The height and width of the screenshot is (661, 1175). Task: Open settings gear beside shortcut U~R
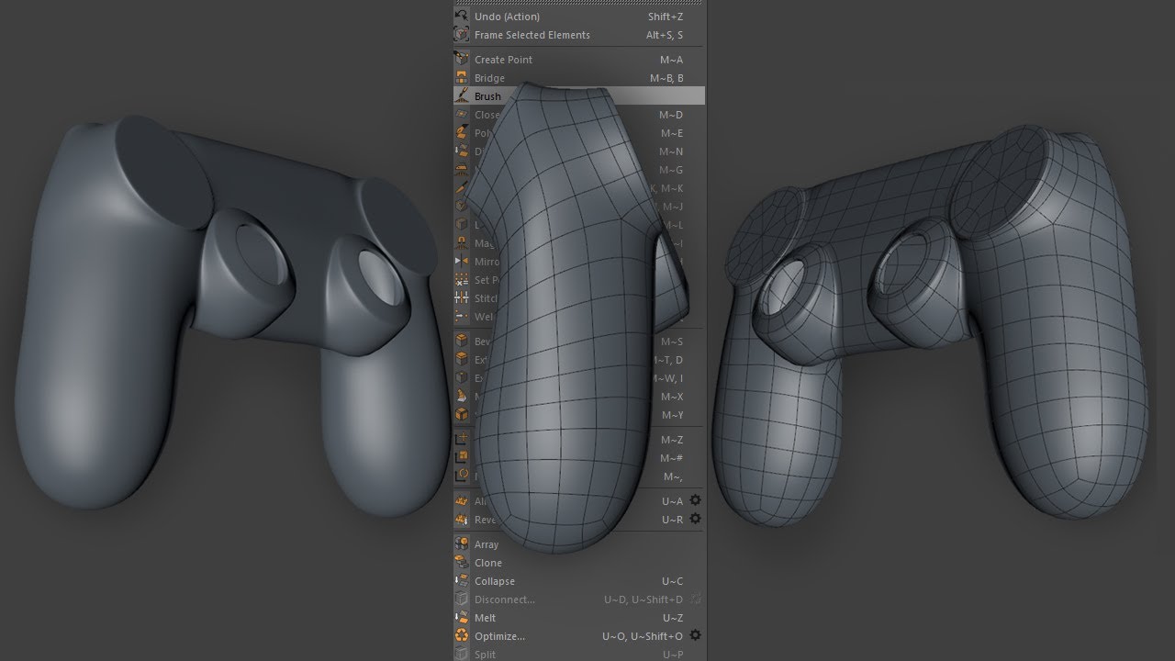tap(695, 519)
